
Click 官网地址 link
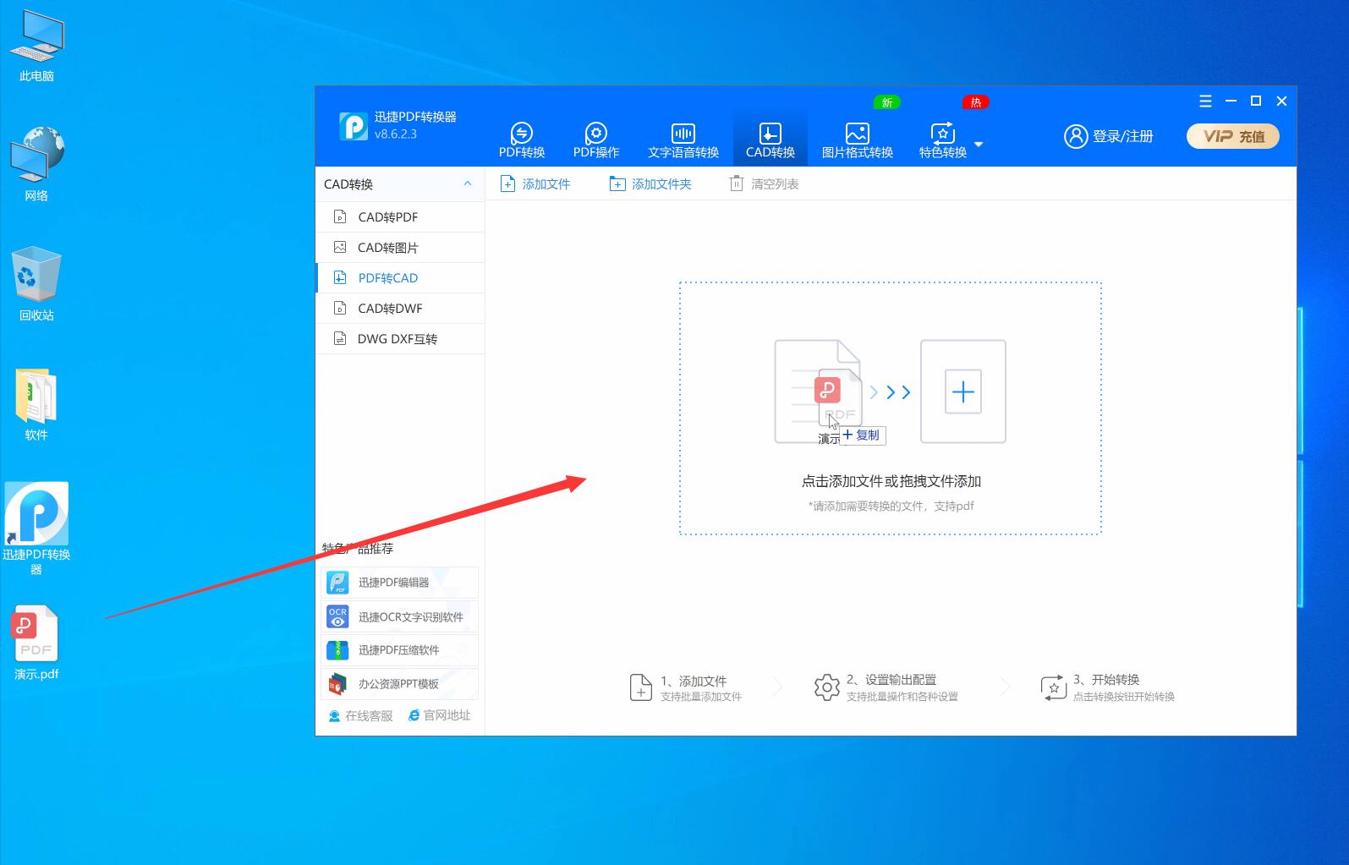(439, 715)
